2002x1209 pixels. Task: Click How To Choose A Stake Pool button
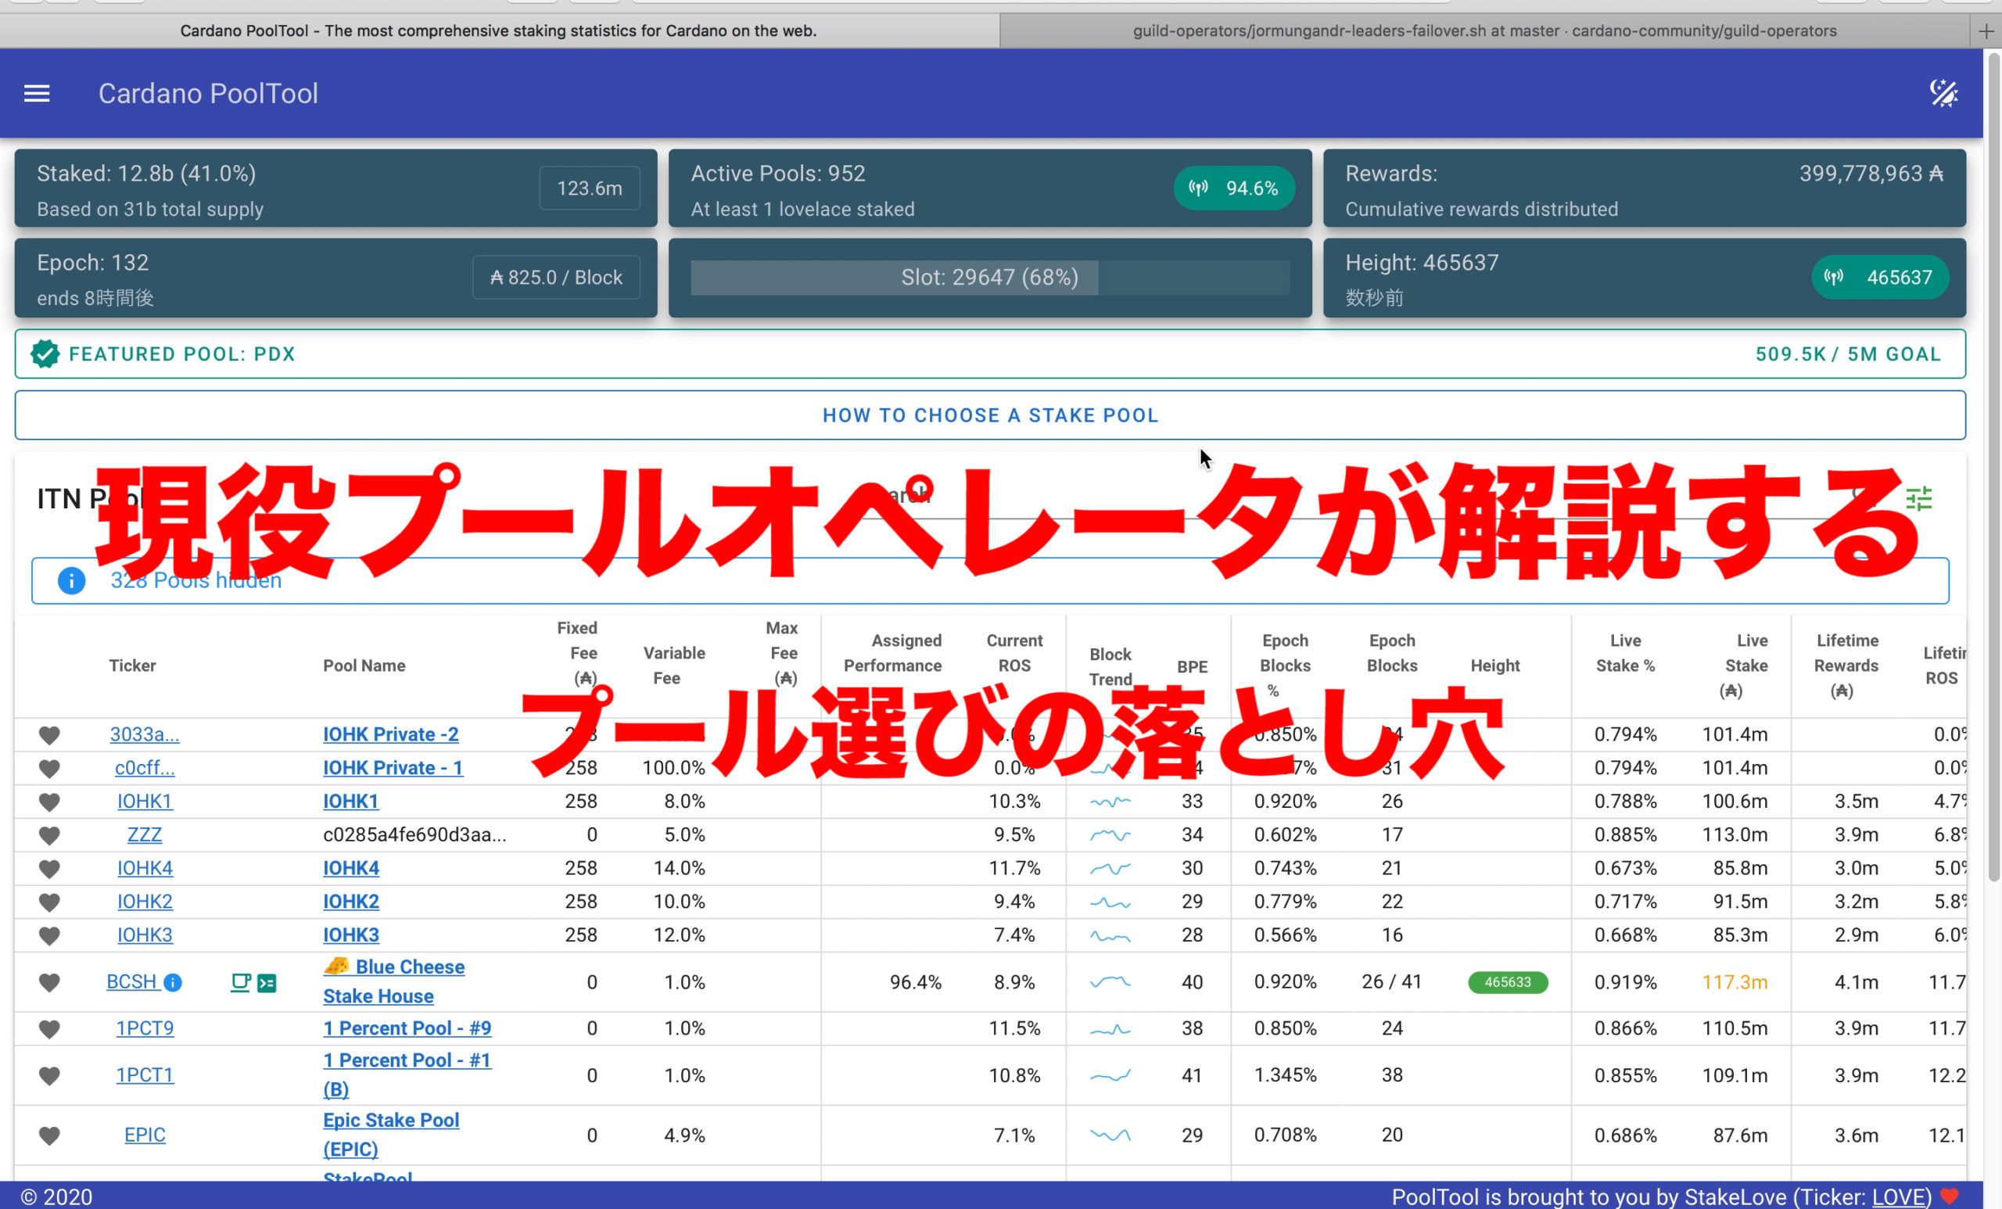pyautogui.click(x=989, y=415)
